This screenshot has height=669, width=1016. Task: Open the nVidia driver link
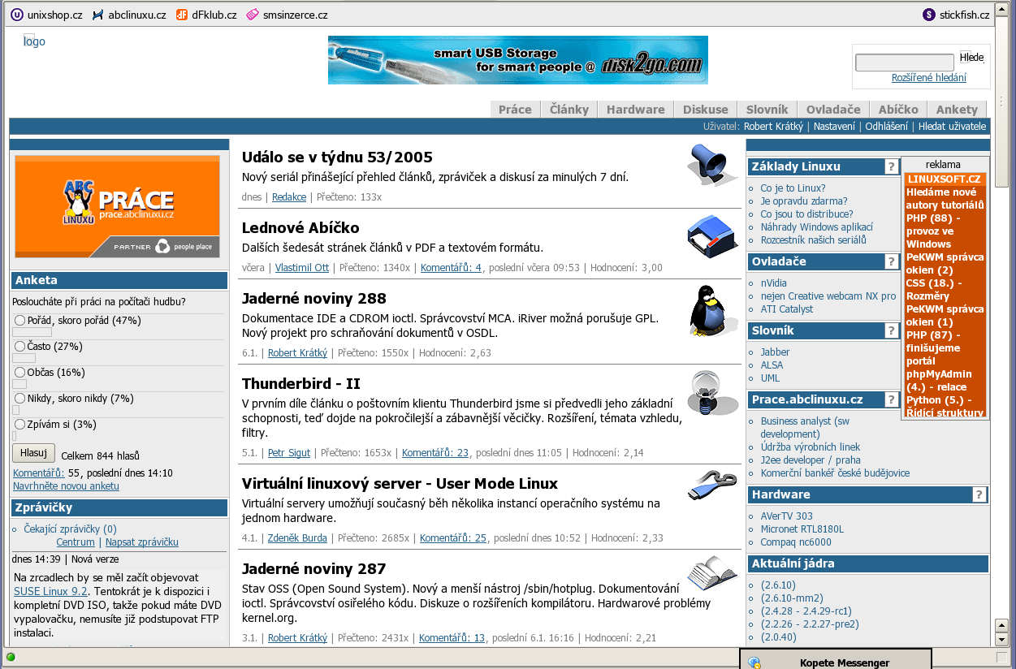click(x=774, y=283)
